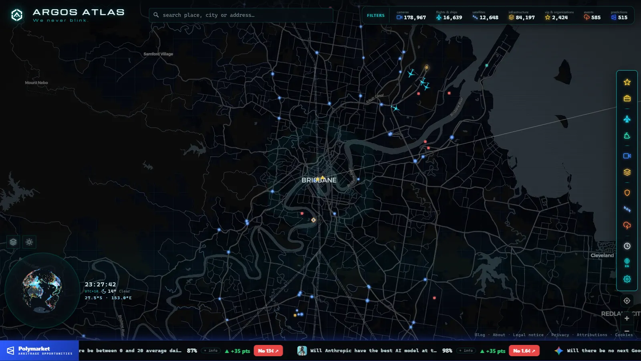Expand info for the 98% Anthropic market
Viewport: 641px width, 361px height.
click(466, 351)
